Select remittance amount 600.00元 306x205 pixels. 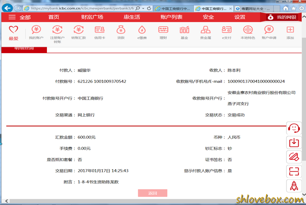click(87, 137)
